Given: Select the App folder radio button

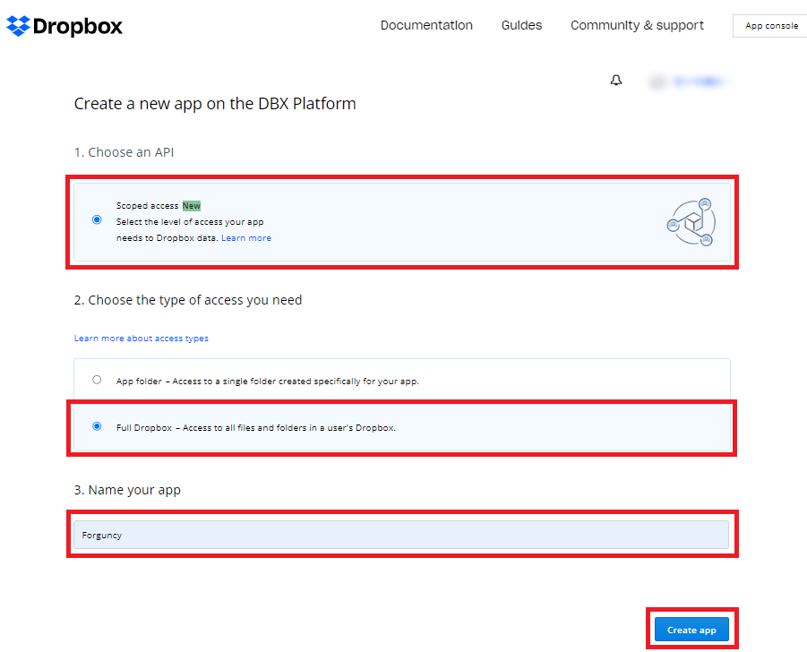Looking at the screenshot, I should (97, 380).
